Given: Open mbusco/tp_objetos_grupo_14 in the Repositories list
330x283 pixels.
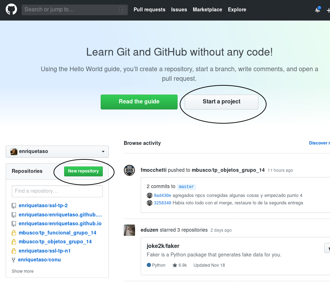Looking at the screenshot, I should click(x=55, y=242).
